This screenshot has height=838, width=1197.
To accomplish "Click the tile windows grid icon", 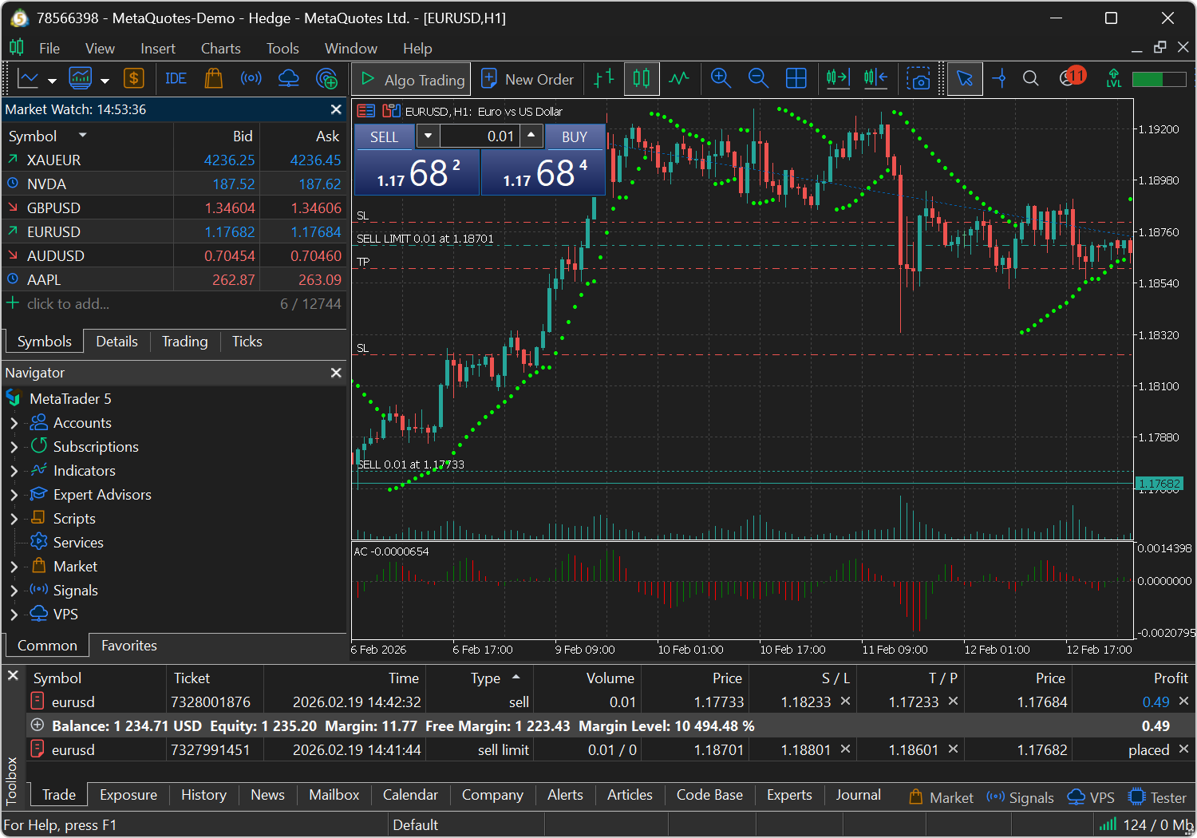I will coord(796,78).
